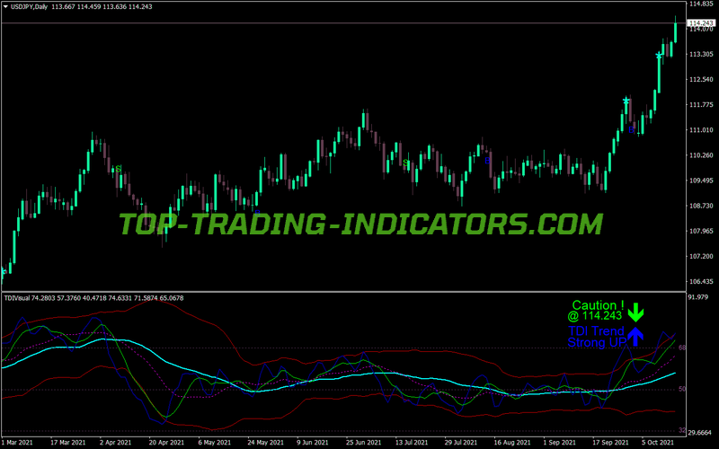Click the 'Caution !' alert text
Viewport: 719px width, 449px height.
(x=598, y=305)
